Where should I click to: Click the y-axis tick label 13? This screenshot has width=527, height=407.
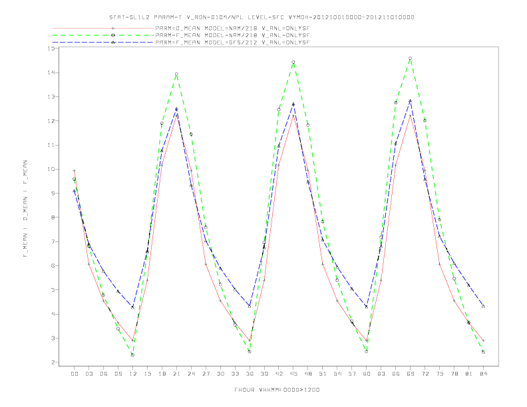51,96
